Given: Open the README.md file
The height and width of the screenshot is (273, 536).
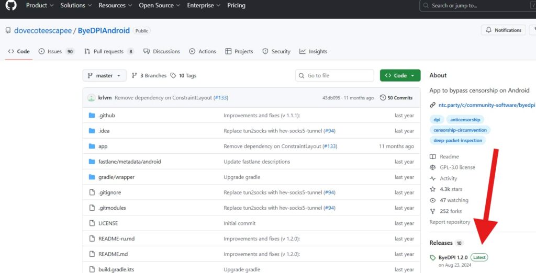Looking at the screenshot, I should 113,254.
